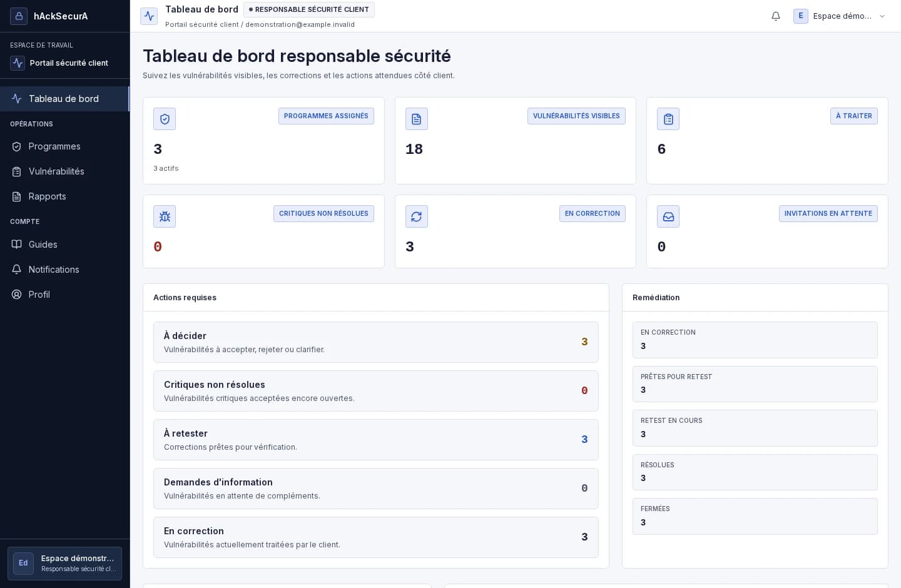
Task: Click the Portail sécurité client breadcrumb text
Action: 202,24
